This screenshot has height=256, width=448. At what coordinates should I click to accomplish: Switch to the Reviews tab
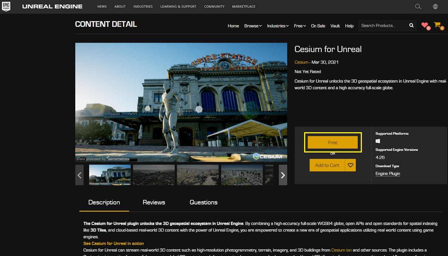[154, 202]
